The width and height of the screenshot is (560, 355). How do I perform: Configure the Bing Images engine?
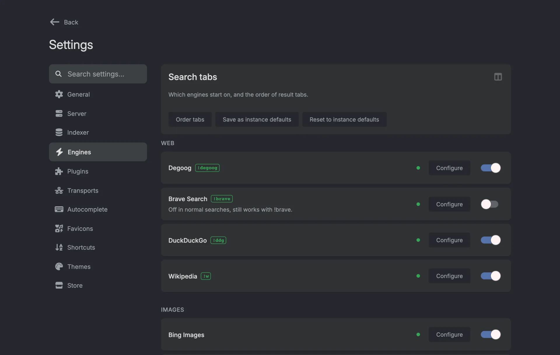pyautogui.click(x=449, y=334)
